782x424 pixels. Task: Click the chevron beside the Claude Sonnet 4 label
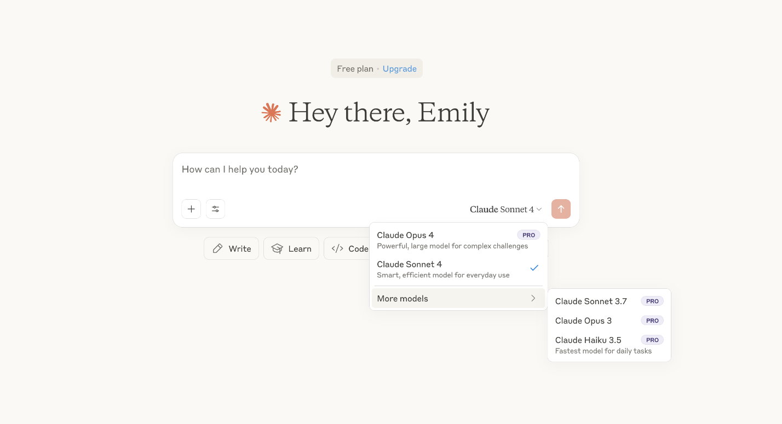539,210
